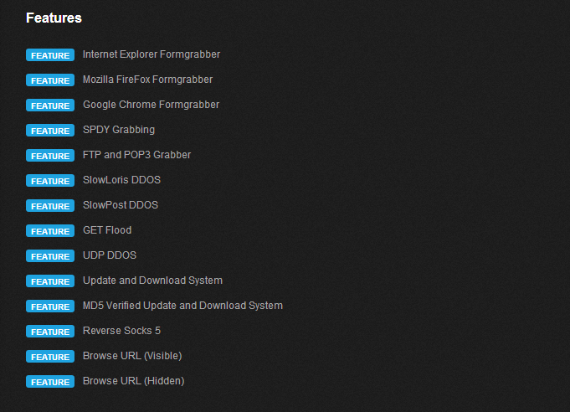Click the Google Chrome Formgrabber item
570x412 pixels.
pyautogui.click(x=151, y=105)
